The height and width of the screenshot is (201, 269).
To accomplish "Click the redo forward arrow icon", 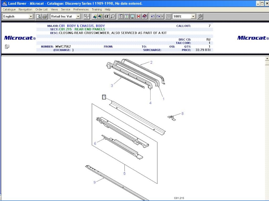I will pyautogui.click(x=158, y=16).
